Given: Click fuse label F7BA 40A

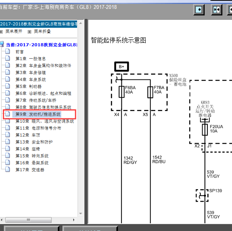Looking at the screenshot, I should tap(159, 90).
